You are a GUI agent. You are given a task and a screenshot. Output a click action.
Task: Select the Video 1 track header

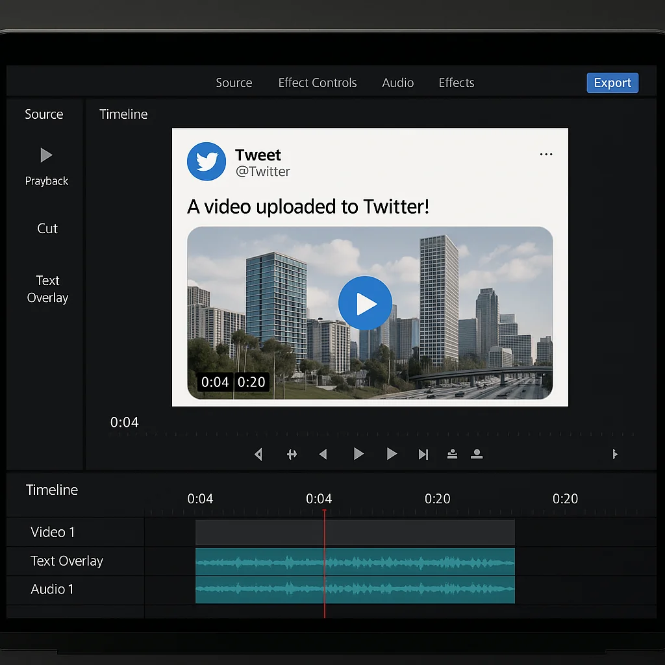(75, 532)
